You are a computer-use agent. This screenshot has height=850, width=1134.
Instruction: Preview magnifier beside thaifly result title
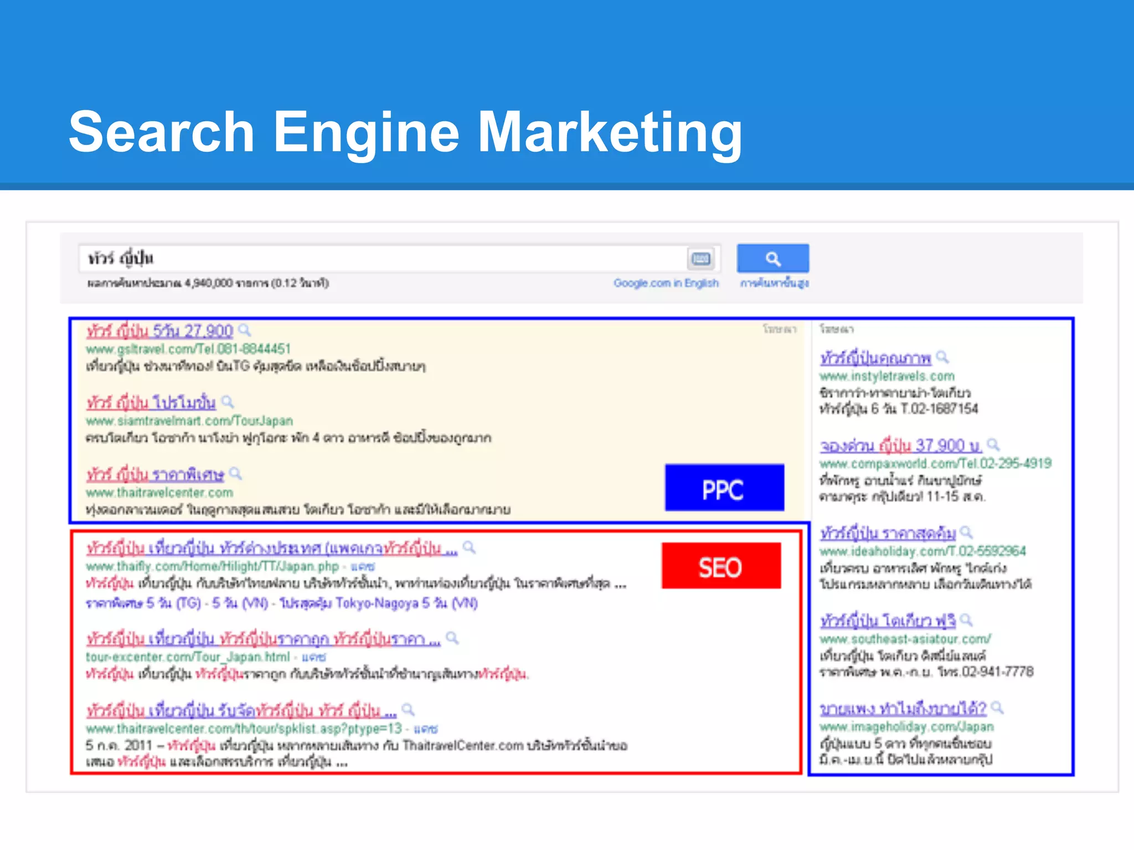[470, 548]
